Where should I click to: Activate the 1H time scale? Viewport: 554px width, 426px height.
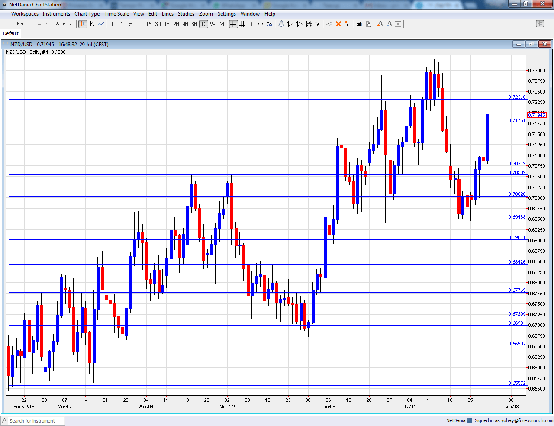(167, 24)
